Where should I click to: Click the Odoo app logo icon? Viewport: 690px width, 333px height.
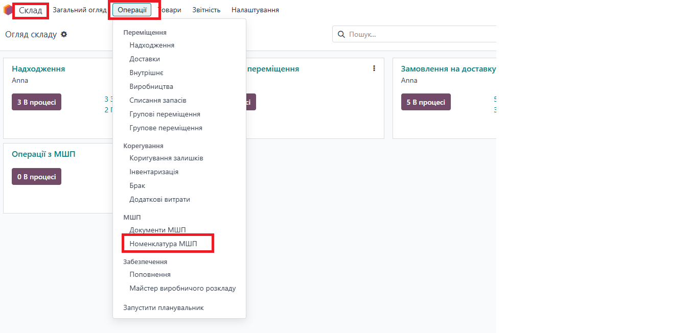coord(7,10)
